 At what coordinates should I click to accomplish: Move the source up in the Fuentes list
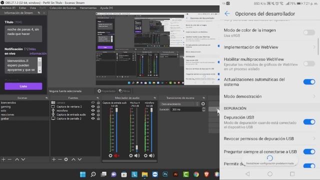click(x=73, y=159)
